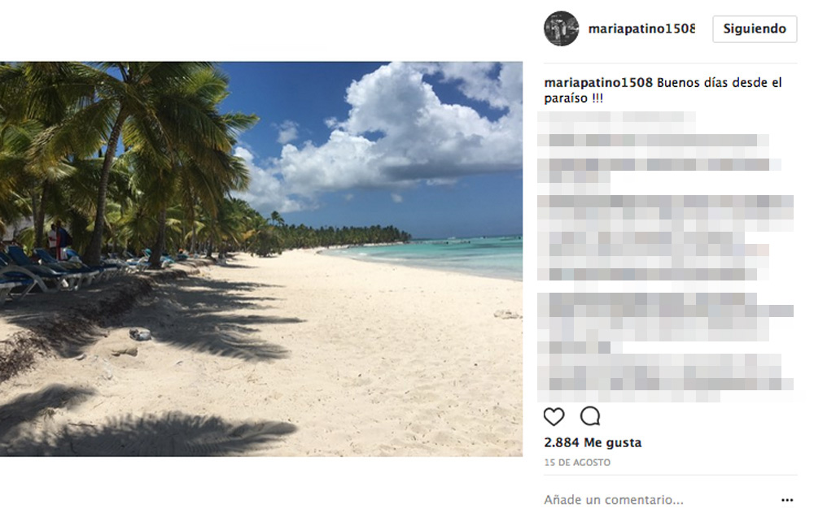Click the last blurred comment above the heart

(x=666, y=377)
